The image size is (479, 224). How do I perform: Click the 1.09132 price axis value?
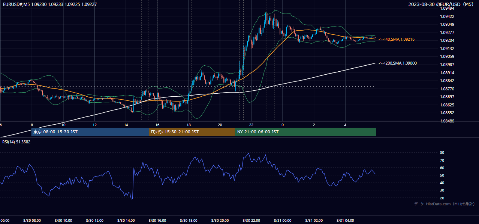pos(447,49)
